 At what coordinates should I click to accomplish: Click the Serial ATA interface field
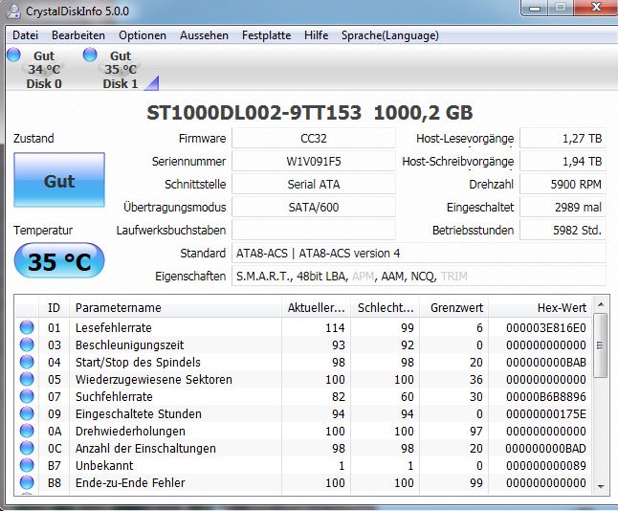(x=314, y=184)
